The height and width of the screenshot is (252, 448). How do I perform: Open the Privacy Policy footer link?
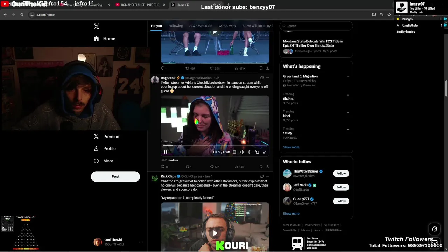[x=312, y=225]
